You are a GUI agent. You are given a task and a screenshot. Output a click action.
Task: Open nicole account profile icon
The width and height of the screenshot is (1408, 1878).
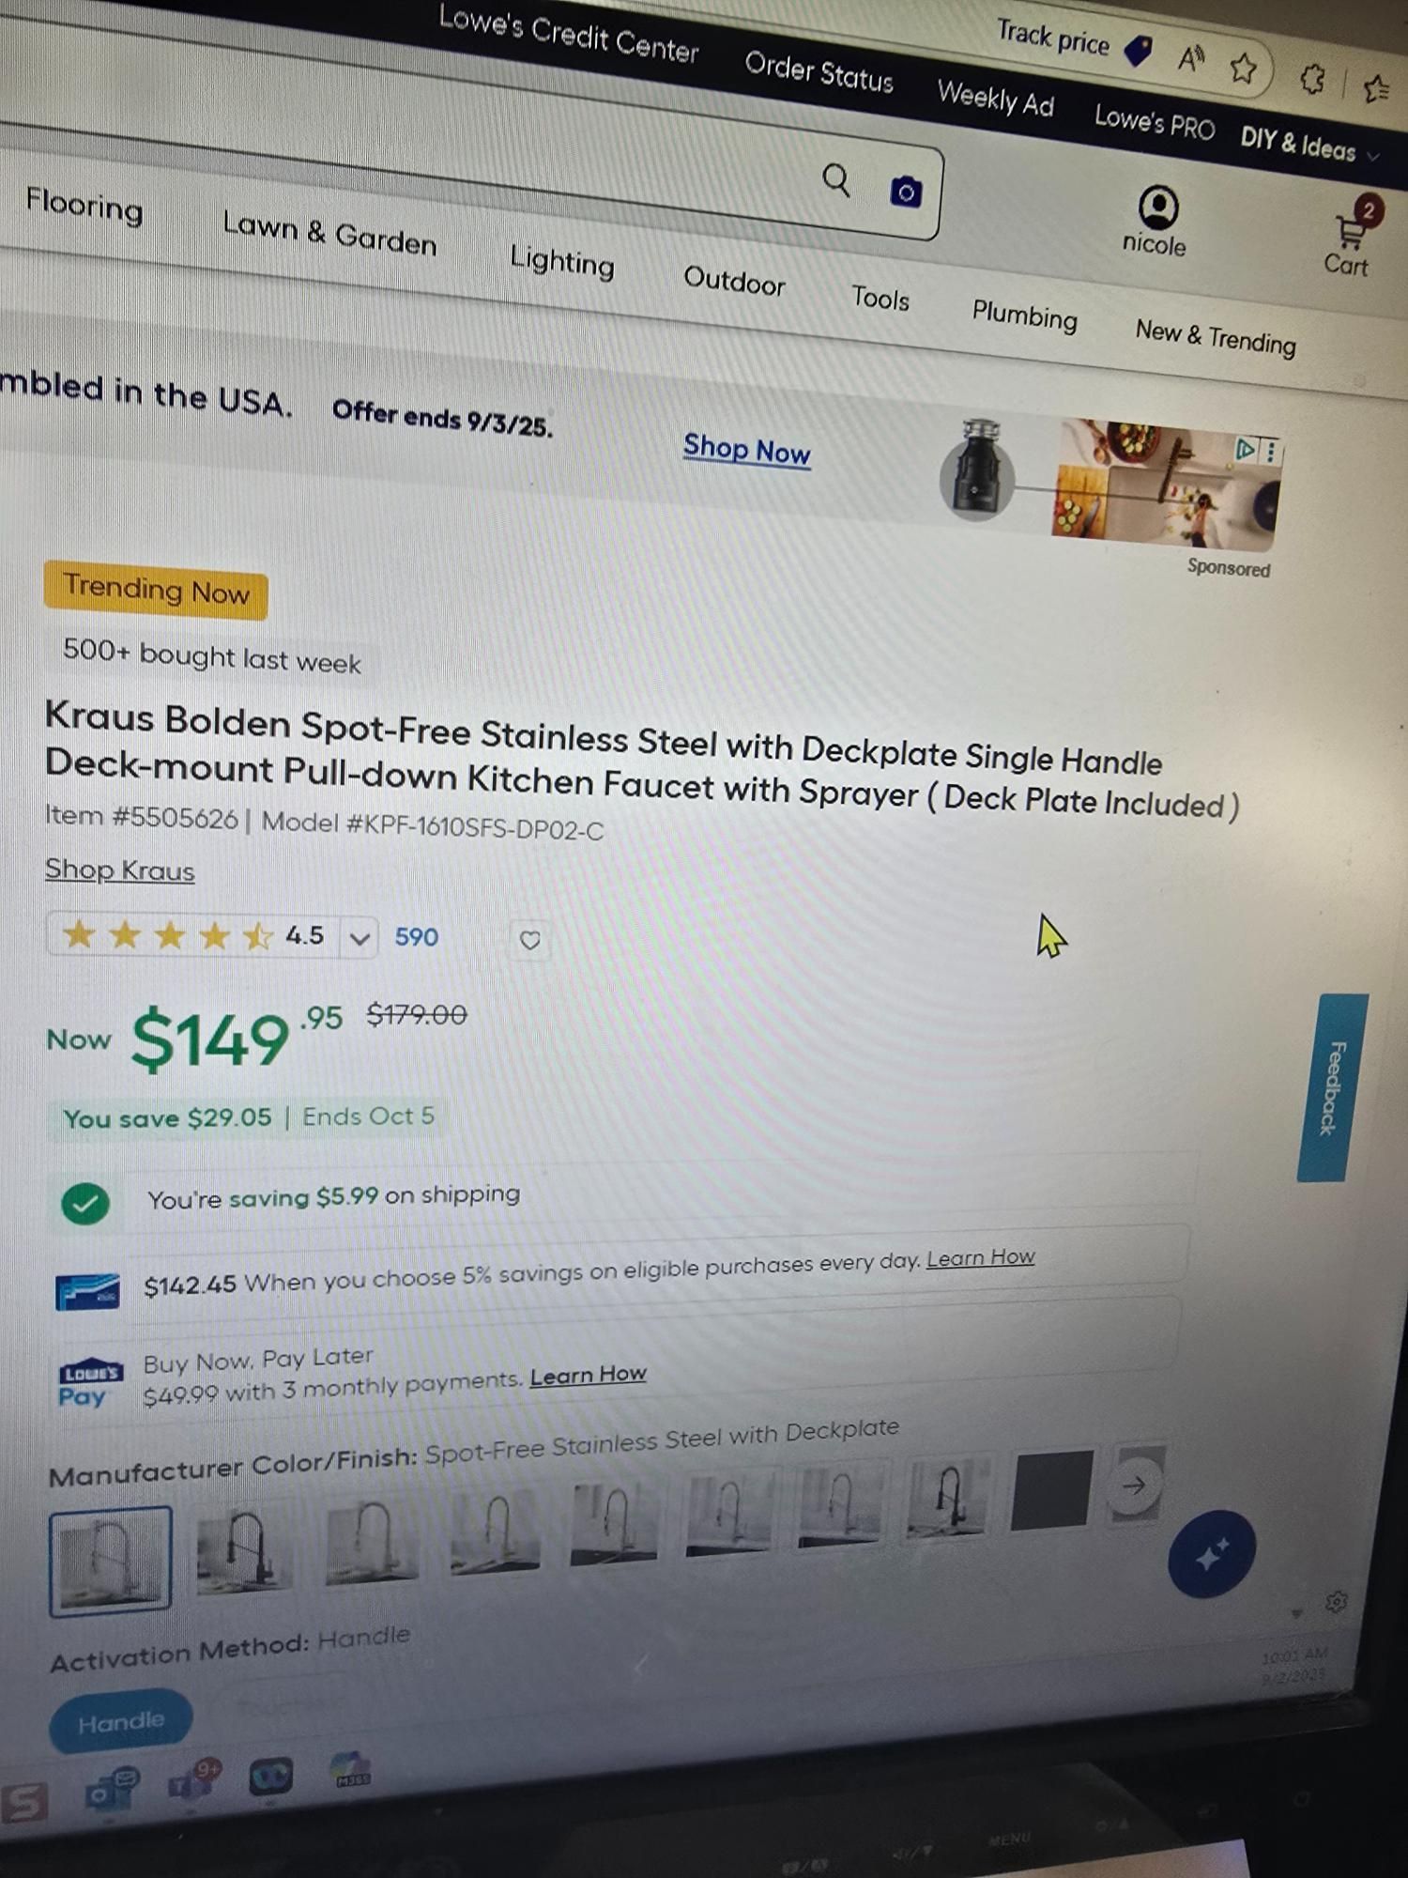point(1157,207)
